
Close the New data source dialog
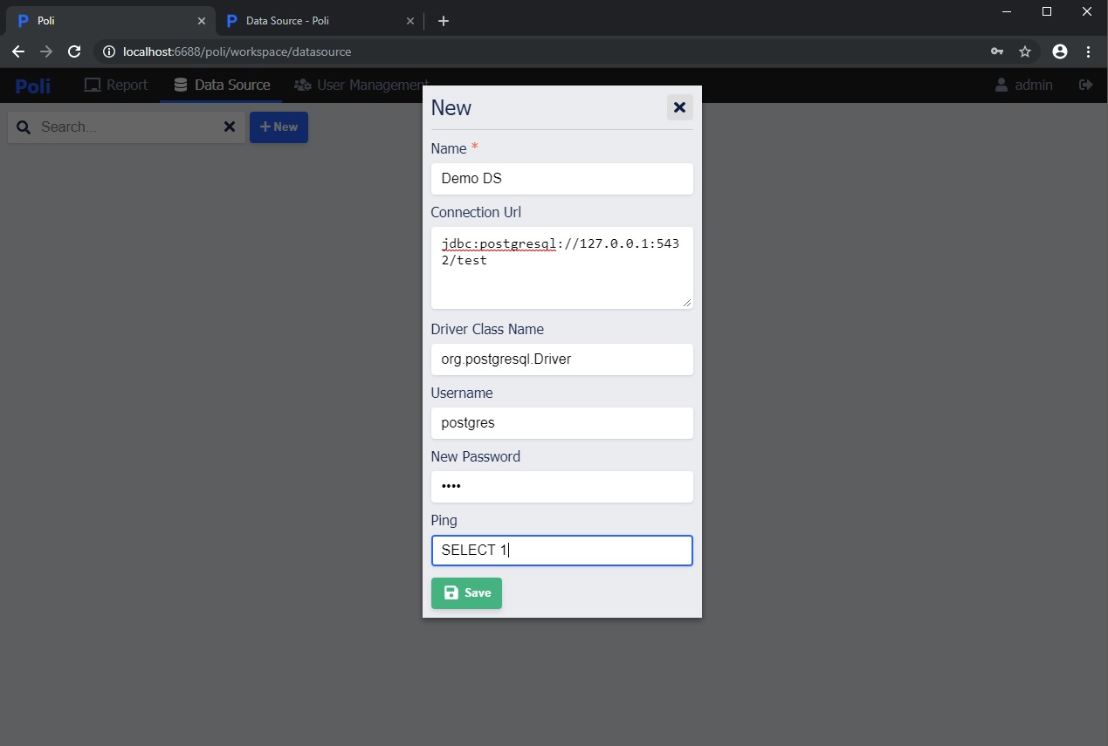(x=679, y=107)
